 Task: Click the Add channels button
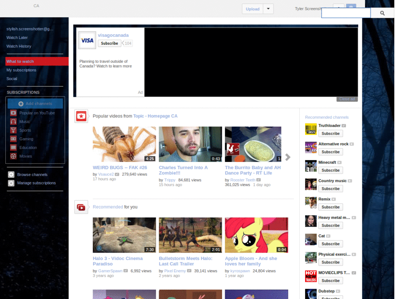click(35, 104)
